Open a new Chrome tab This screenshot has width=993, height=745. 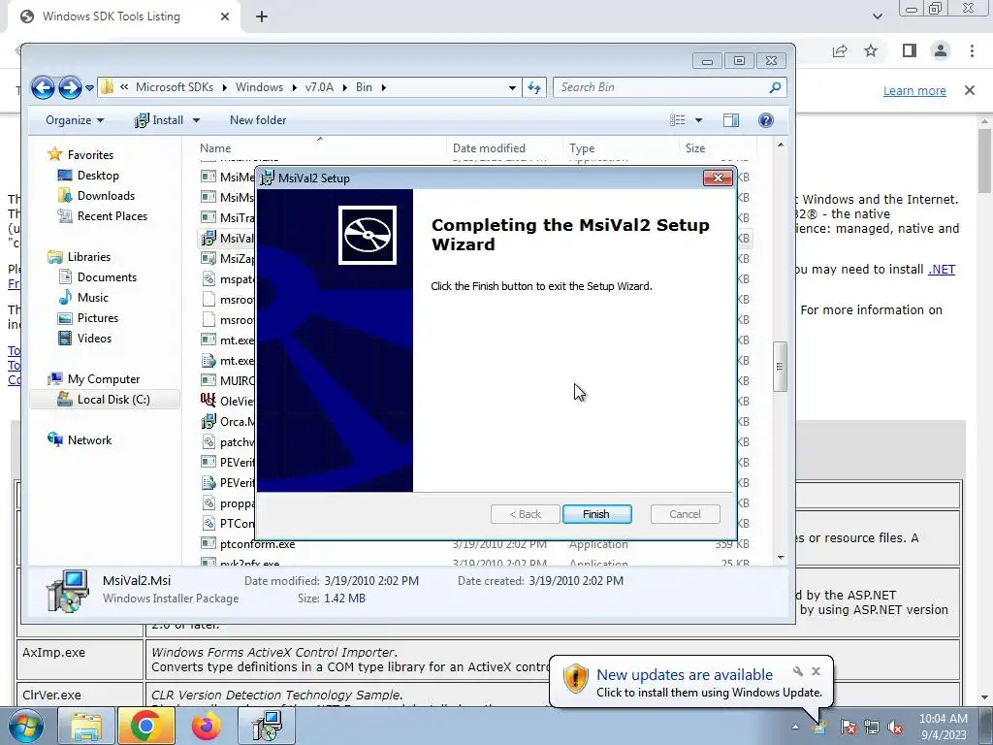tap(262, 16)
